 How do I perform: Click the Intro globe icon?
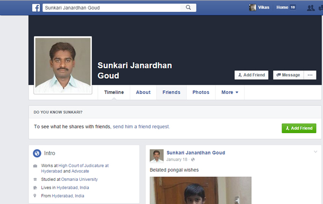(37, 153)
